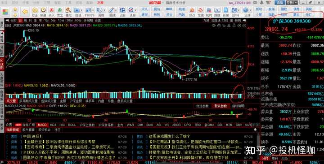Open the 多周期 multi-period selector
The width and height of the screenshot is (324, 164).
click(x=89, y=20)
